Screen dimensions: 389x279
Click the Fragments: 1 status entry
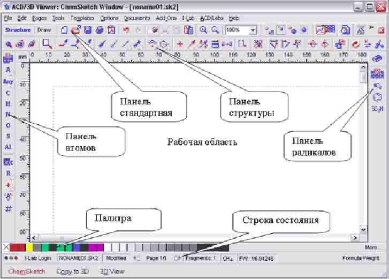point(201,258)
